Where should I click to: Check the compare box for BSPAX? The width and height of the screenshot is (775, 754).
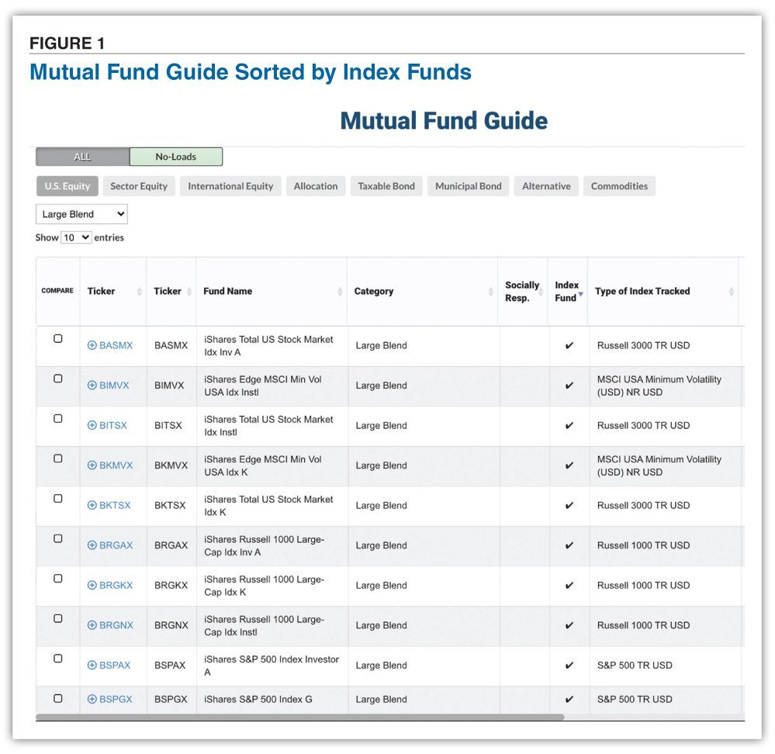pos(57,659)
